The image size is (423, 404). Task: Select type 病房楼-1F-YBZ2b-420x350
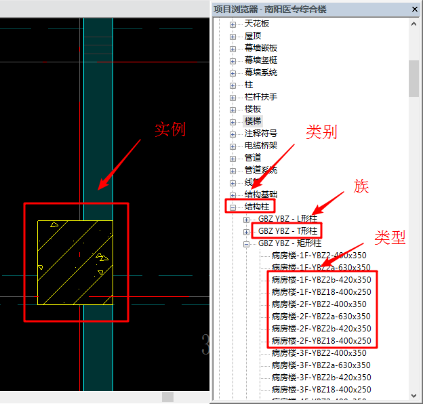[x=321, y=280]
